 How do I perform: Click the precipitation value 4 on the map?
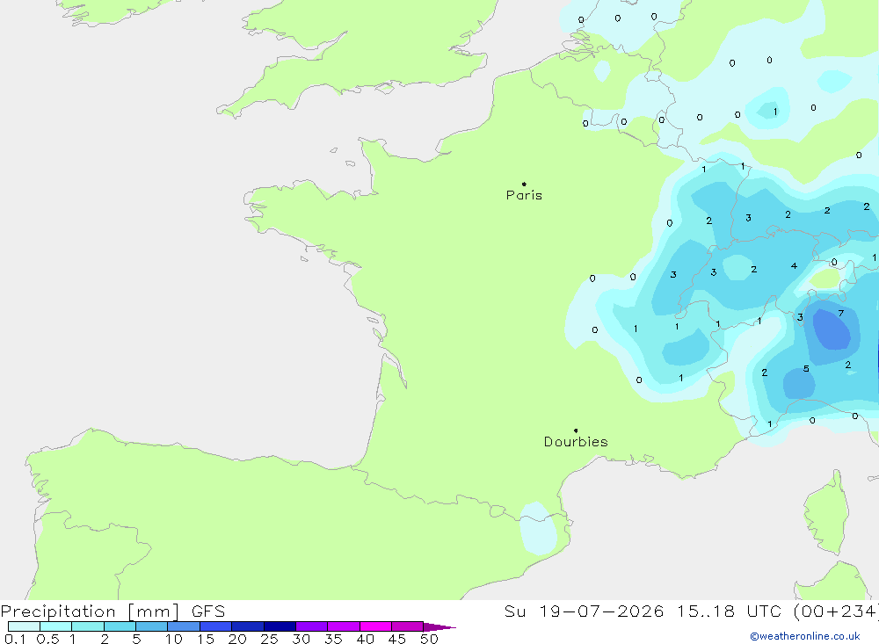794,265
